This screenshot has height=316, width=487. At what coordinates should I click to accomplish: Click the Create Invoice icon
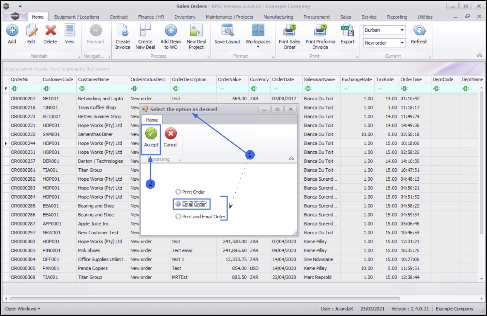(122, 31)
